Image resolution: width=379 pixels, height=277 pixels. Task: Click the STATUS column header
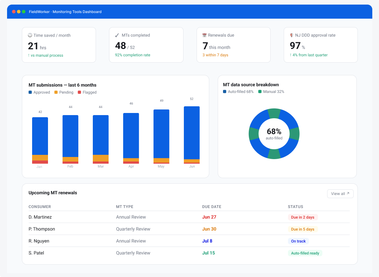coord(295,207)
